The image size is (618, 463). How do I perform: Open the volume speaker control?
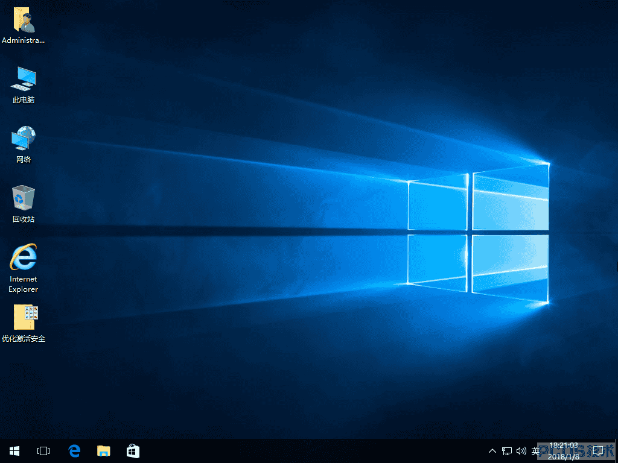coord(521,451)
